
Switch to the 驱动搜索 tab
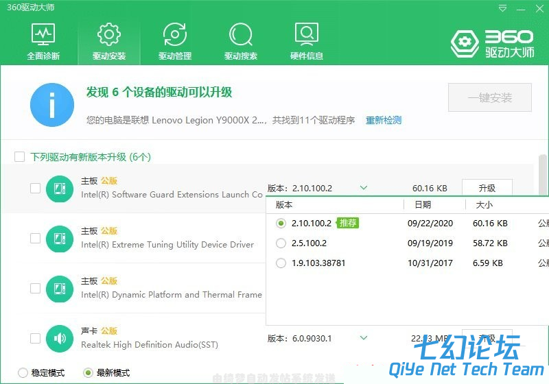pyautogui.click(x=241, y=41)
